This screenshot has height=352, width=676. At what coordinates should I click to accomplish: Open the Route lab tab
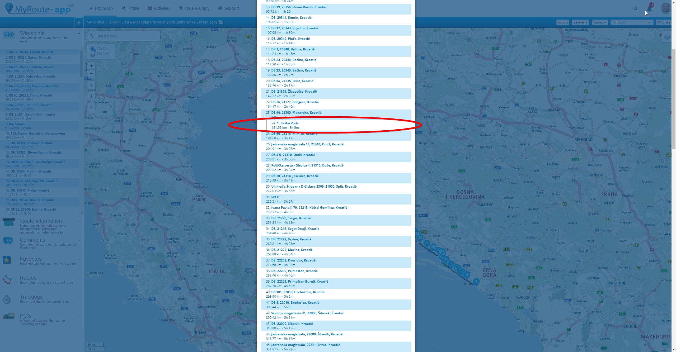[x=101, y=8]
